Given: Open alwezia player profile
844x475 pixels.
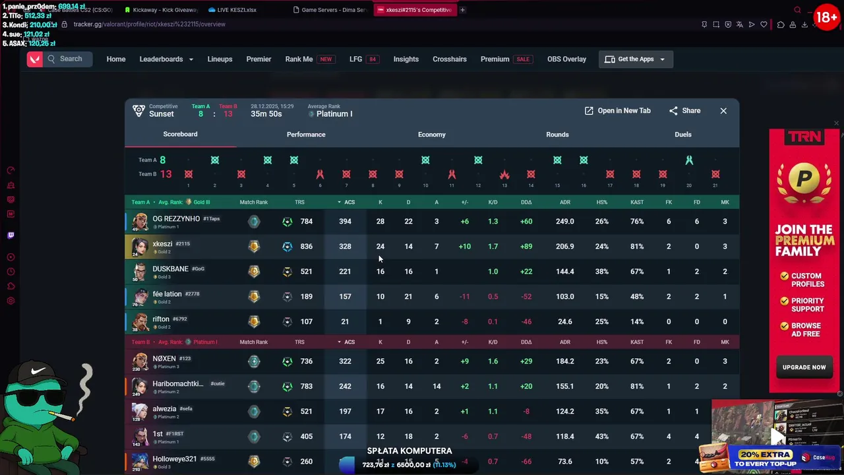Looking at the screenshot, I should point(164,408).
